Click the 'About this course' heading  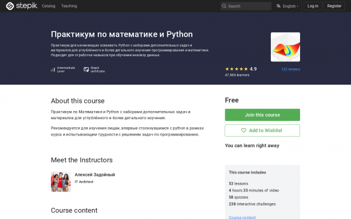[x=78, y=101]
